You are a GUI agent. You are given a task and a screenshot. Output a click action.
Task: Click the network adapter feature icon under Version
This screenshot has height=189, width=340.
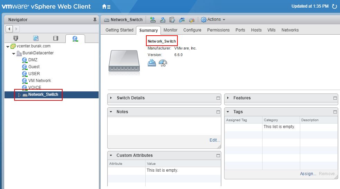[152, 63]
